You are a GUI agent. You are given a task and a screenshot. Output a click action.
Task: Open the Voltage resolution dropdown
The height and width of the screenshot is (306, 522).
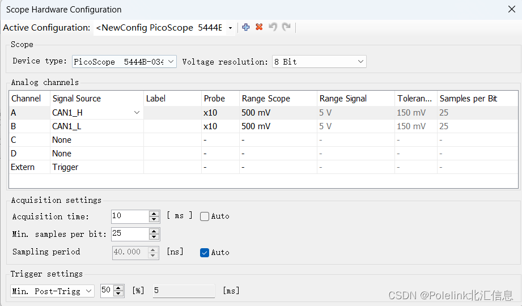click(x=360, y=62)
